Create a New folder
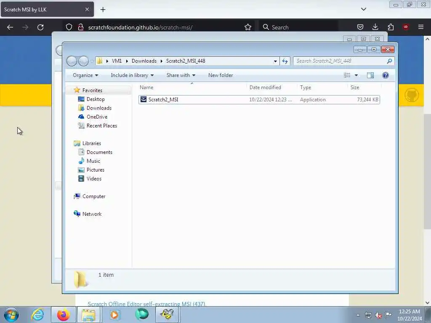 pyautogui.click(x=221, y=75)
